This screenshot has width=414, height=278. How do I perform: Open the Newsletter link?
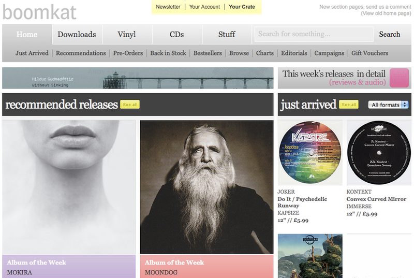[x=168, y=7]
